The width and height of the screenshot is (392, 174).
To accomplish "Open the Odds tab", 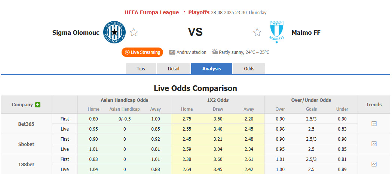I will [x=249, y=69].
